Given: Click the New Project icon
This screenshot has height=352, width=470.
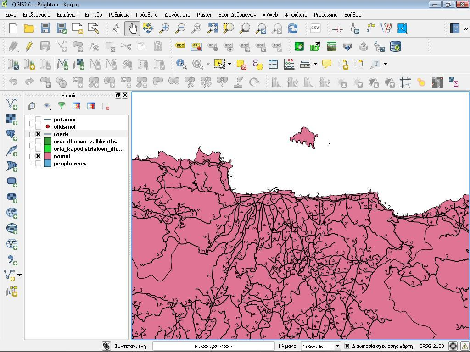Looking at the screenshot, I should [x=13, y=28].
